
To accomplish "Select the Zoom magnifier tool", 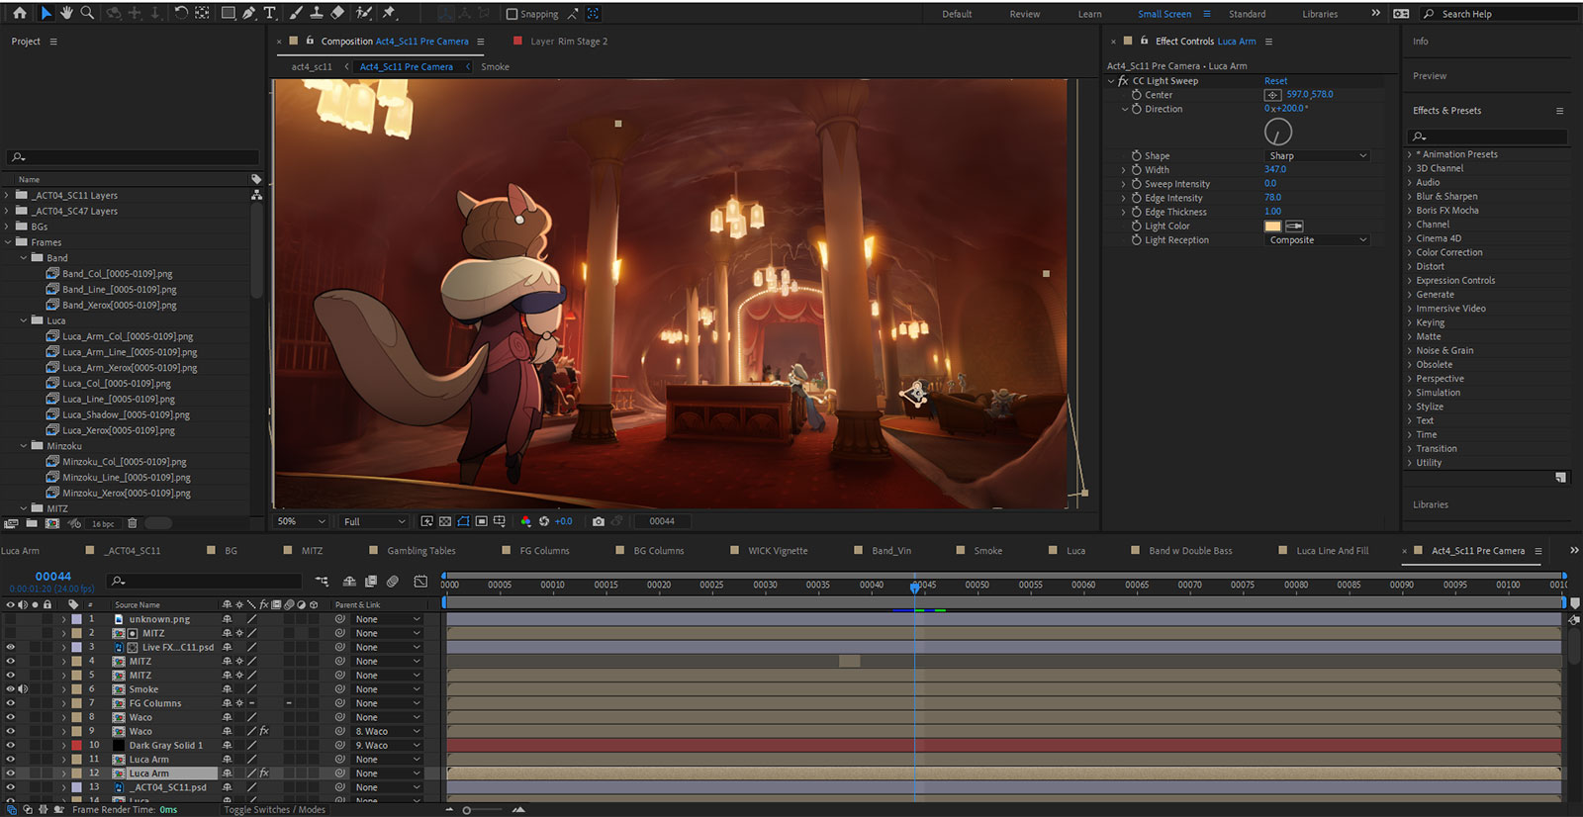I will coord(87,13).
